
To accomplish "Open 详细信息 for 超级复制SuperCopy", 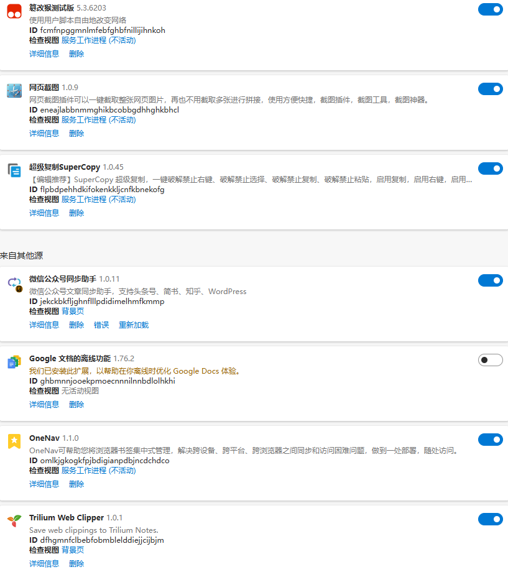I will (x=44, y=213).
